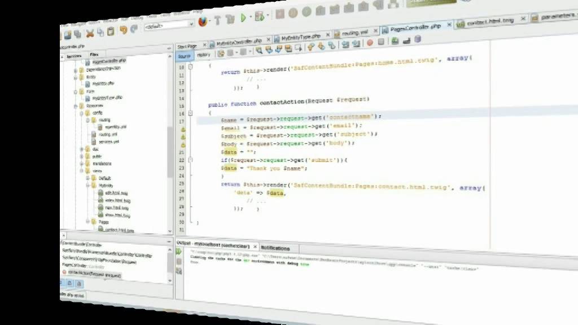
Task: Expand the doc folder in tree
Action: pos(81,149)
